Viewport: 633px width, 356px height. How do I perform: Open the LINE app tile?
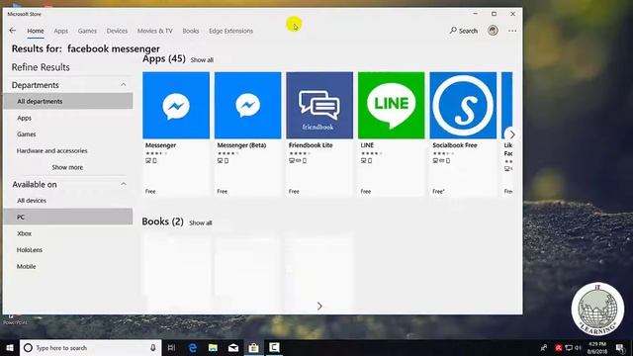(392, 134)
